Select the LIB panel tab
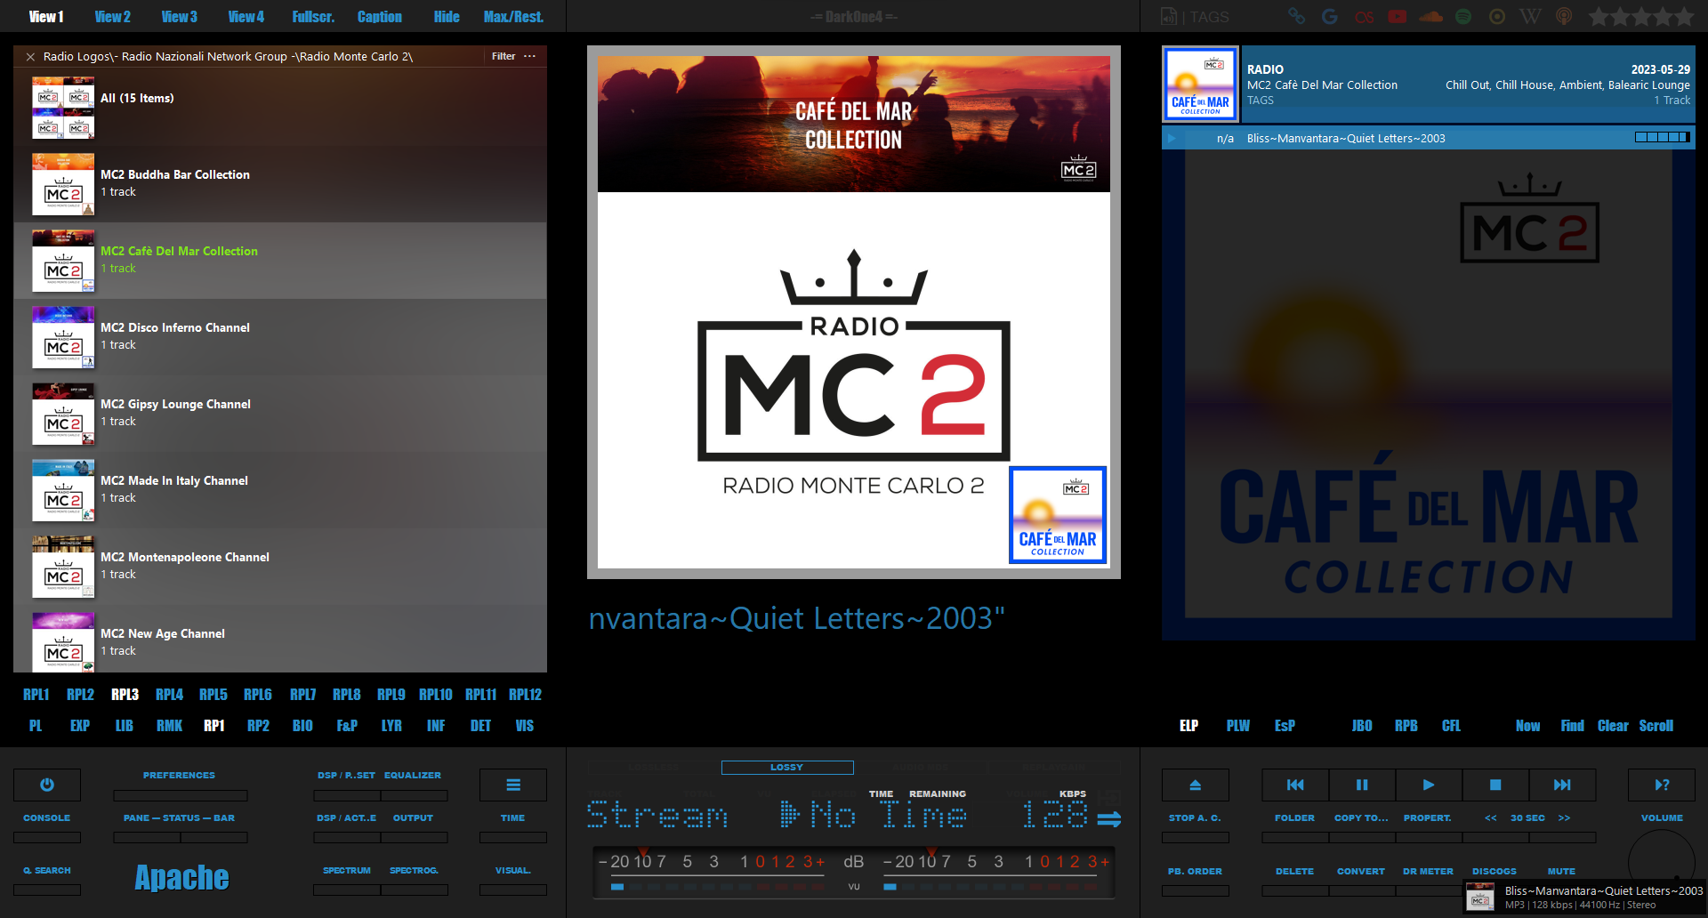Image resolution: width=1708 pixels, height=918 pixels. point(125,726)
